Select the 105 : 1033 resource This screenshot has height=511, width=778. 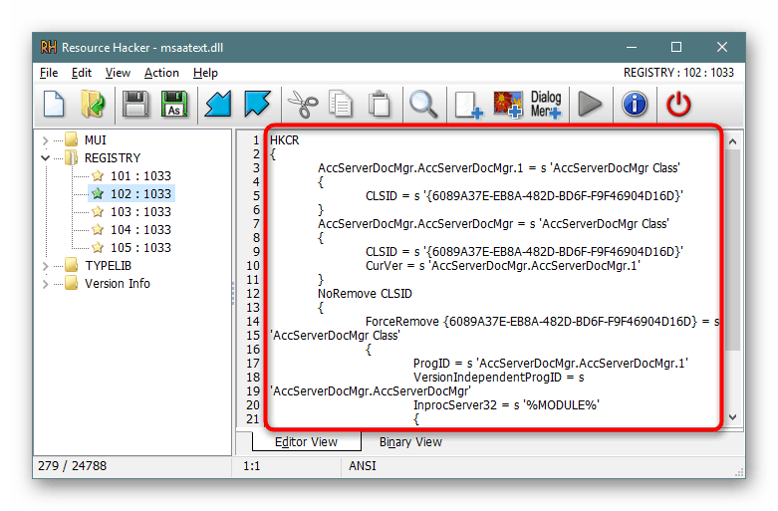click(x=140, y=248)
